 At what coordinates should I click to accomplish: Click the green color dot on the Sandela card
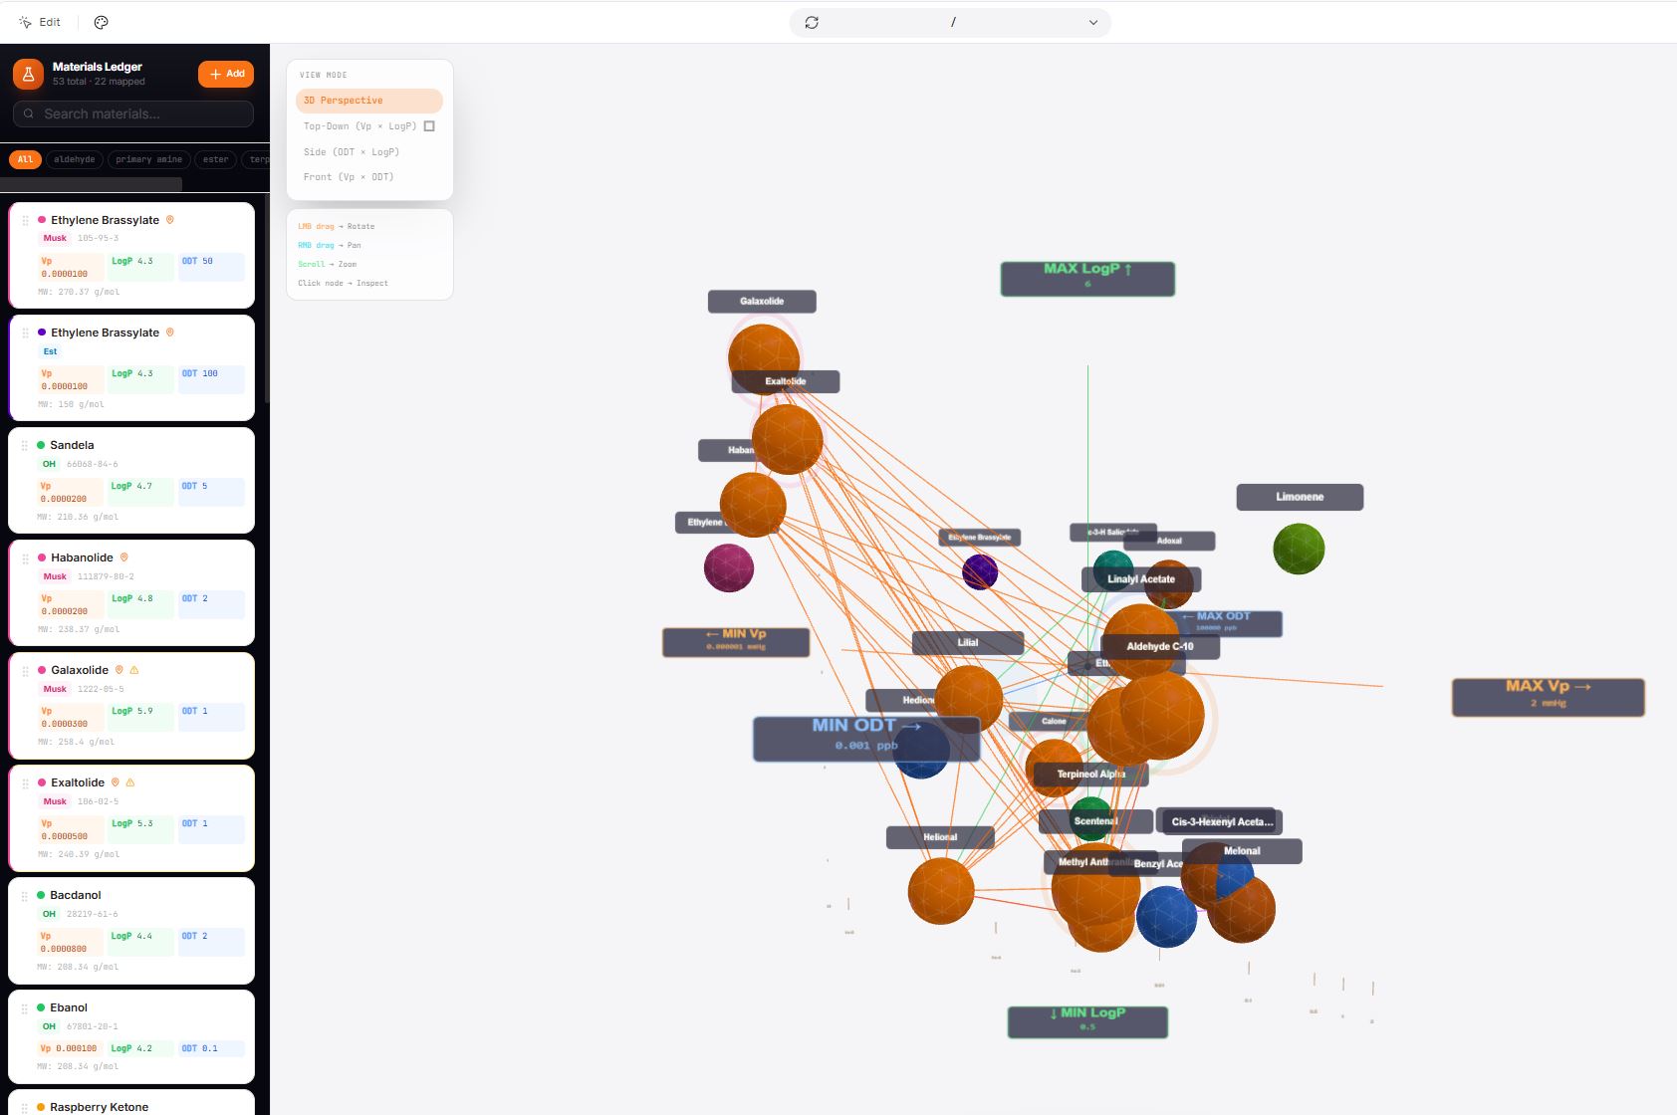point(41,445)
